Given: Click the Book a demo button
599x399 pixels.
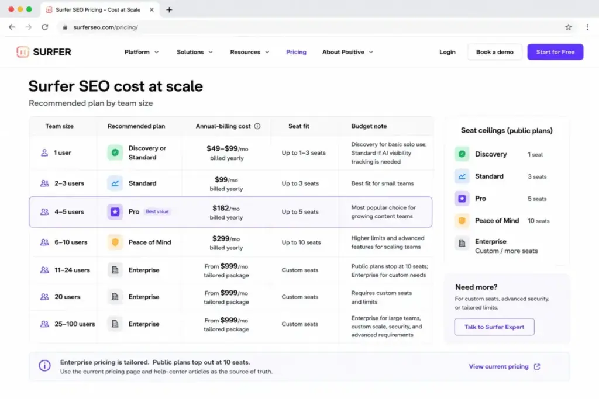Looking at the screenshot, I should click(x=495, y=52).
